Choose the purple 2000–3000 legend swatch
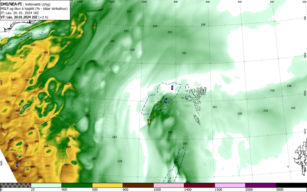This screenshot has width=307, height=192. [x=261, y=185]
